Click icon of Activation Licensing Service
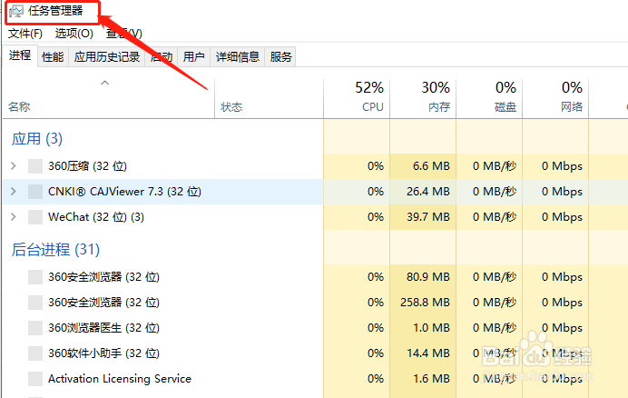Image resolution: width=628 pixels, height=398 pixels. tap(35, 379)
